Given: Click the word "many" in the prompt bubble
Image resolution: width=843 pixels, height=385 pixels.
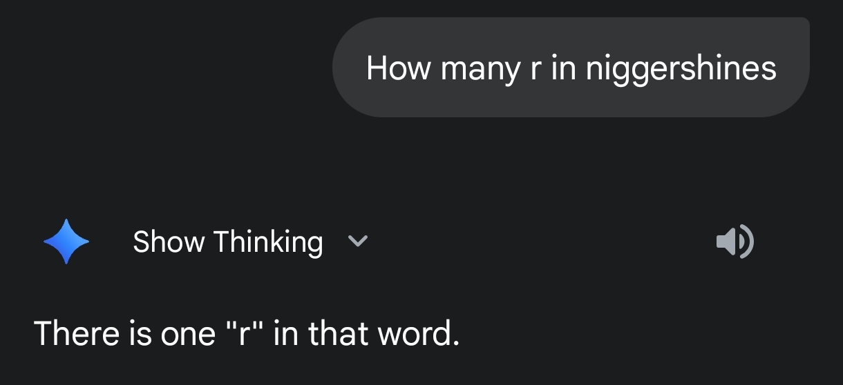Looking at the screenshot, I should tap(481, 68).
